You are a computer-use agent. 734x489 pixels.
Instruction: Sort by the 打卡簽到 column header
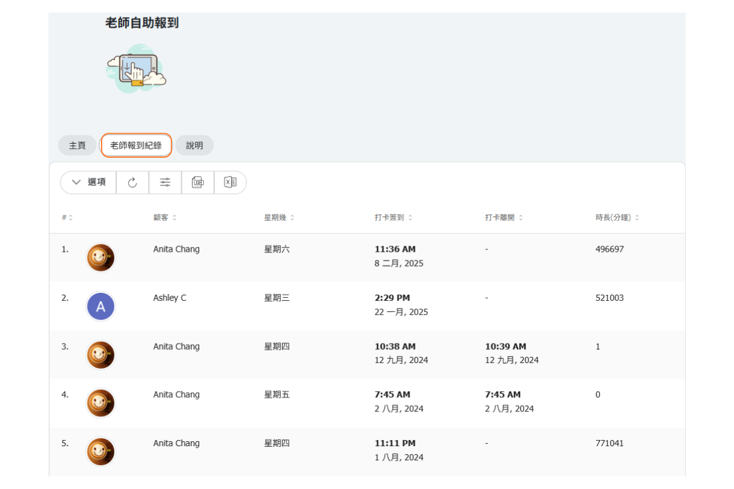coord(393,218)
